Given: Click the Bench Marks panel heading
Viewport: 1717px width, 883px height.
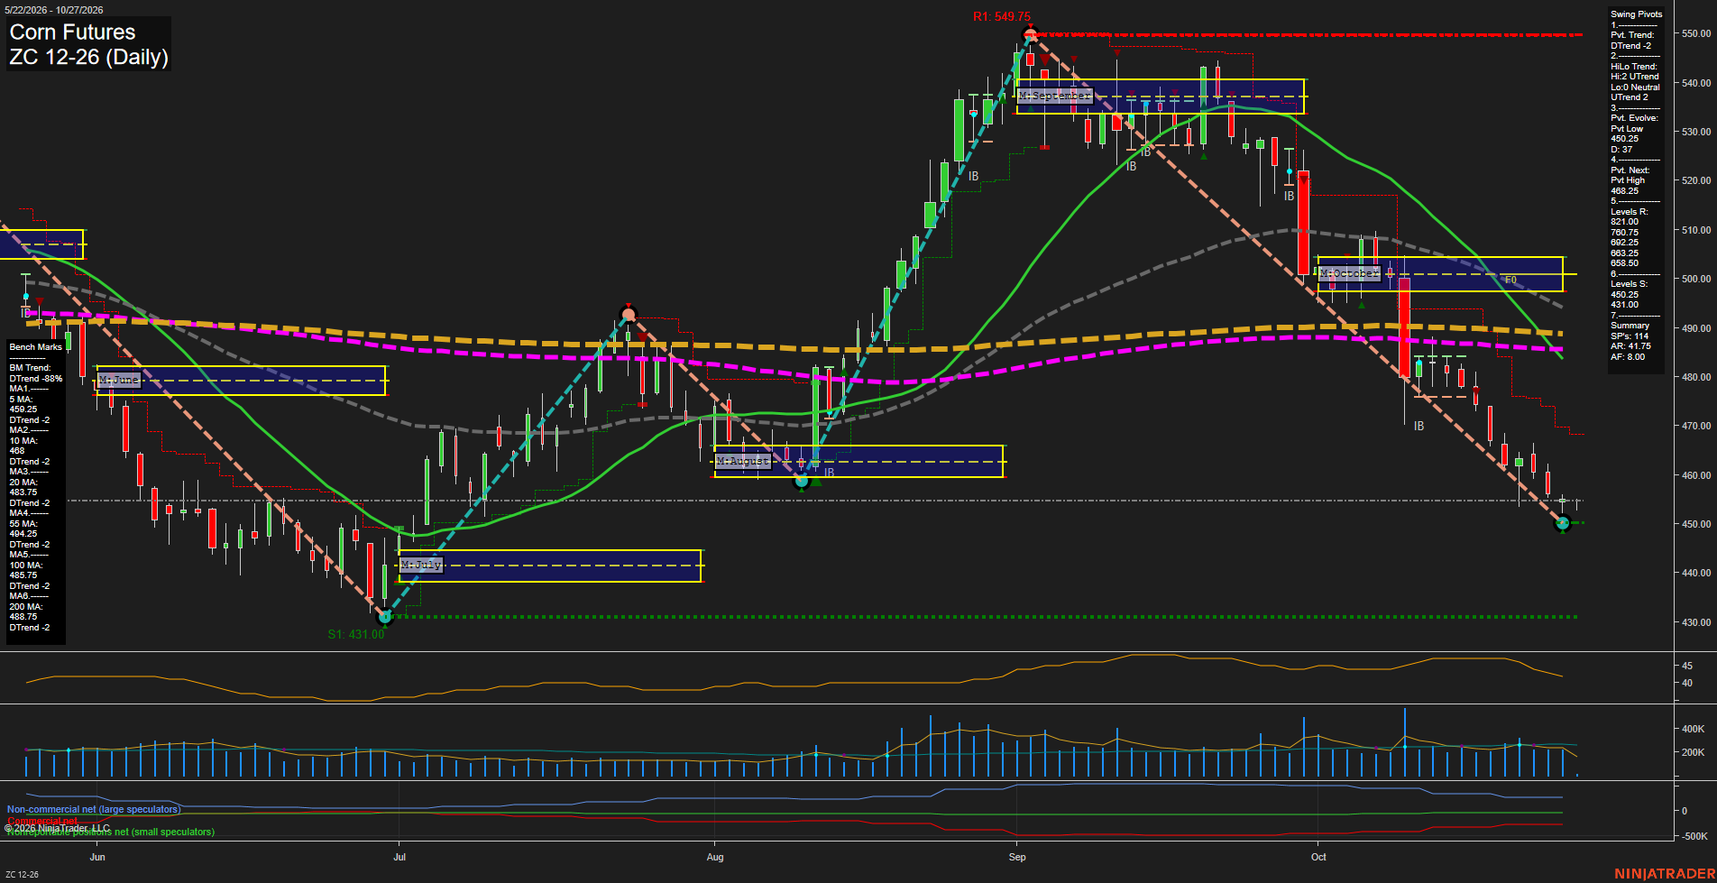Looking at the screenshot, I should point(36,347).
